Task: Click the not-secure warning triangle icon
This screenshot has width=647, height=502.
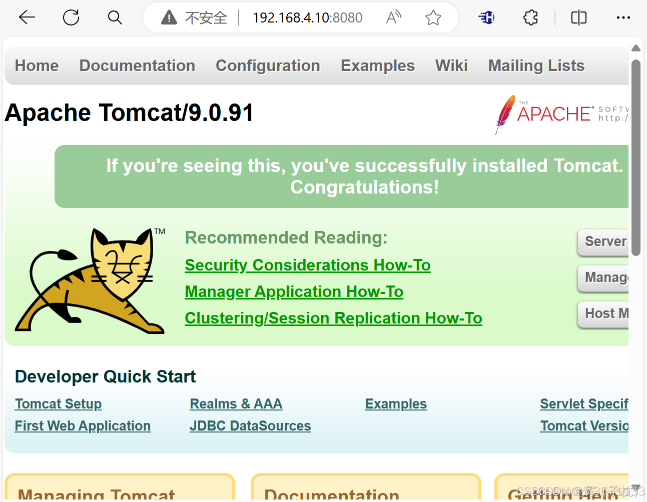Action: tap(169, 18)
